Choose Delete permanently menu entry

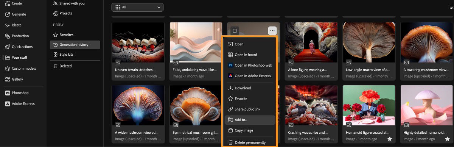[x=250, y=143]
